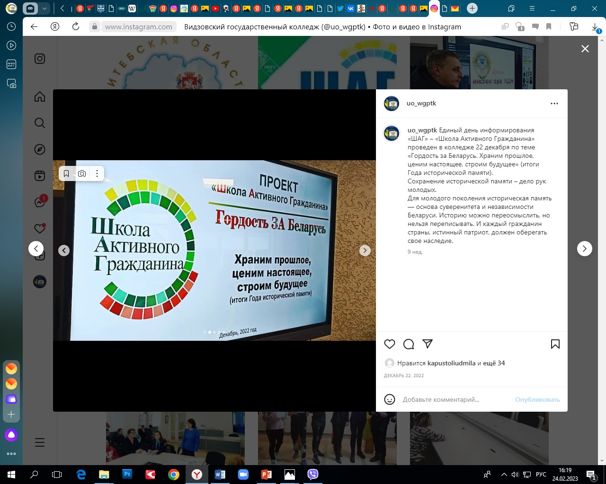Open Reels from the Instagram sidebar

(40, 176)
